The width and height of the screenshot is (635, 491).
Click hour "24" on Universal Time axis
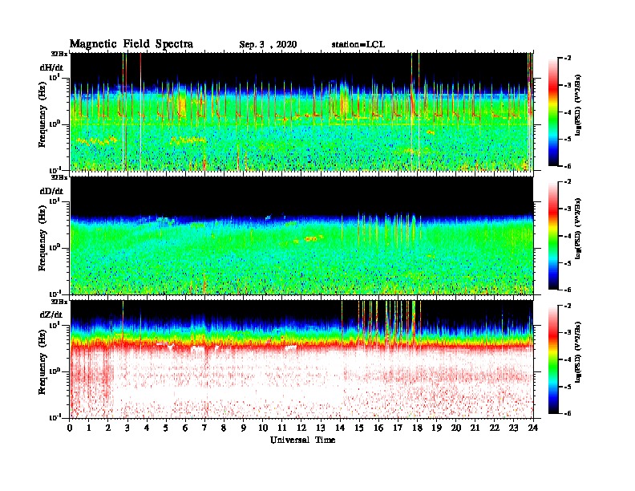(x=532, y=428)
